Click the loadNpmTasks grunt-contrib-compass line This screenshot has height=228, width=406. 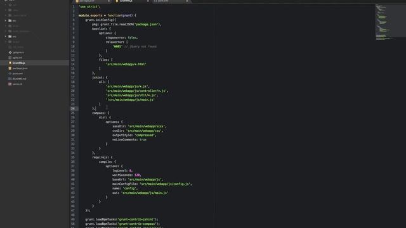click(x=122, y=224)
